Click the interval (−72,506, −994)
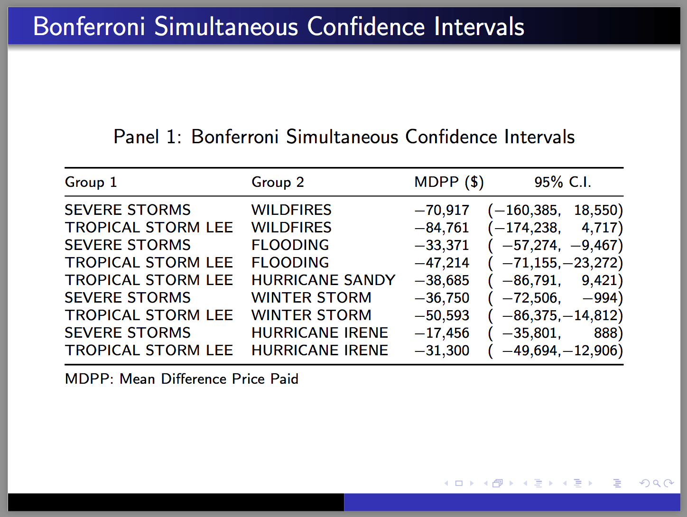This screenshot has height=517, width=687. [556, 298]
